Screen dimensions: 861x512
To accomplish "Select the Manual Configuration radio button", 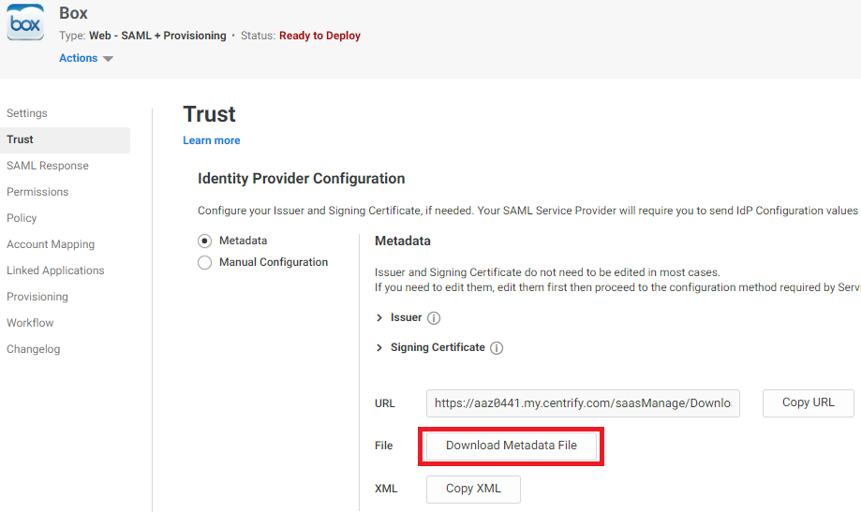I will 205,263.
